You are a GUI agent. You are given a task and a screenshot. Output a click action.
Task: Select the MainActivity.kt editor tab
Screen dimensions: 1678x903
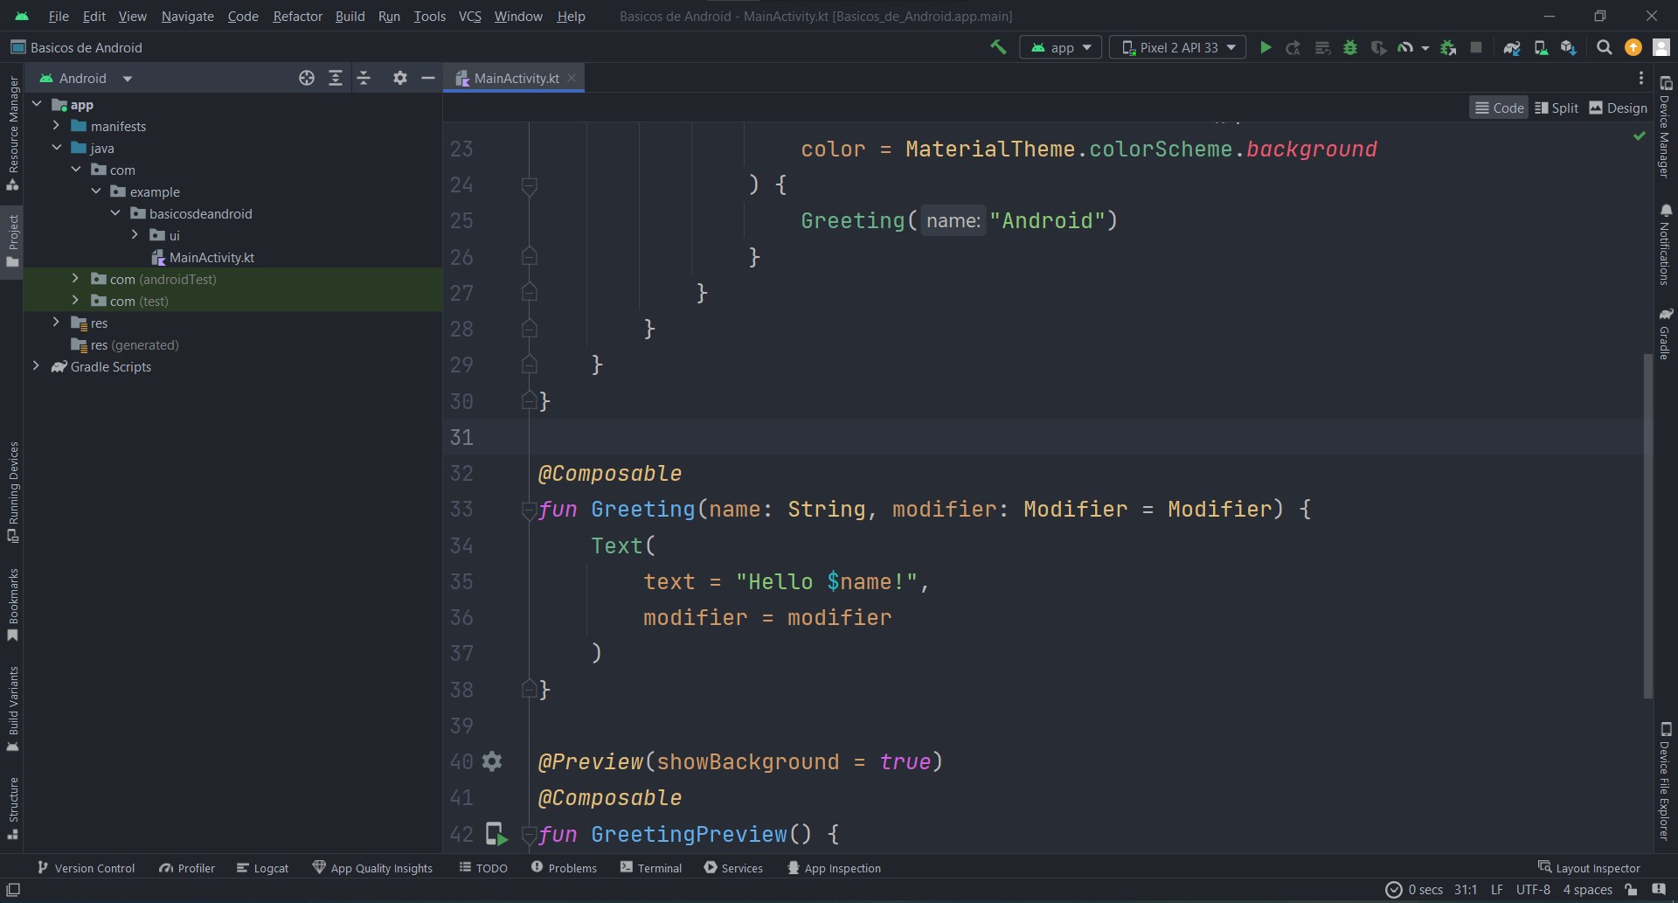point(516,78)
